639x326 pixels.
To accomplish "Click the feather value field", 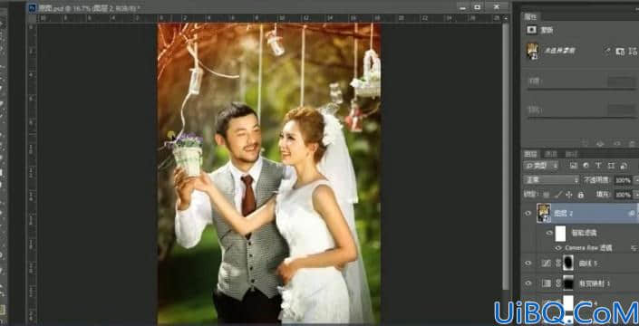I will click(622, 110).
